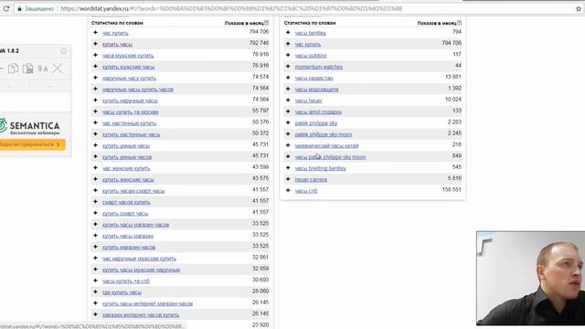Plus icon for 'часы heuer' row
This screenshot has width=585, height=329.
(288, 101)
